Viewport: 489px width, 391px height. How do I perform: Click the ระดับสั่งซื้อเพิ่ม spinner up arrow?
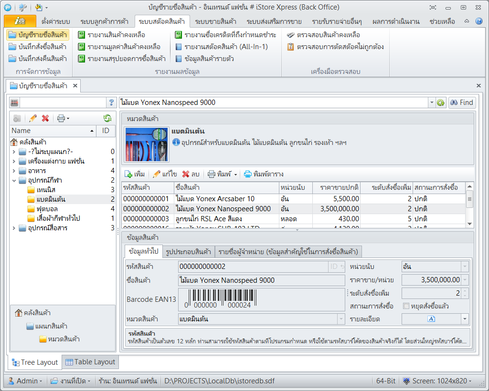(x=465, y=291)
